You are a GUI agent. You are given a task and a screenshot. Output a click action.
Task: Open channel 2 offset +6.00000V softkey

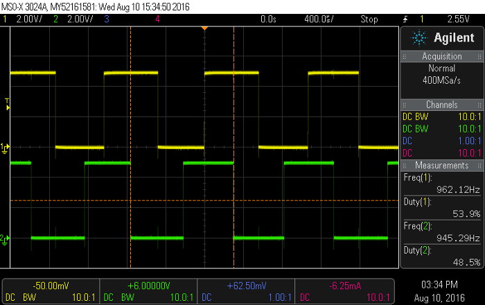pos(148,291)
